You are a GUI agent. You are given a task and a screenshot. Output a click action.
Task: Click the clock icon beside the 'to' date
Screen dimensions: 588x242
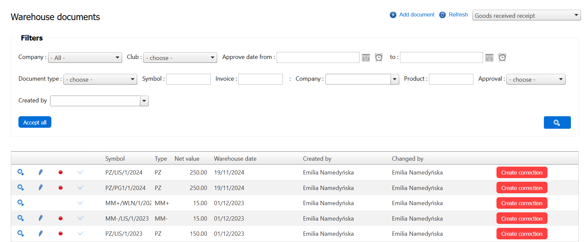[x=502, y=58]
